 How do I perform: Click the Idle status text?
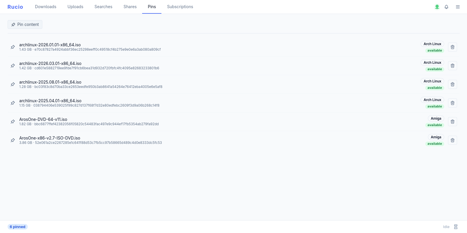[x=446, y=227]
